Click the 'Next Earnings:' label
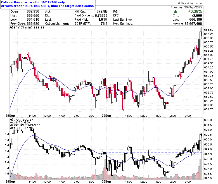218x184 pixels. pyautogui.click(x=123, y=24)
